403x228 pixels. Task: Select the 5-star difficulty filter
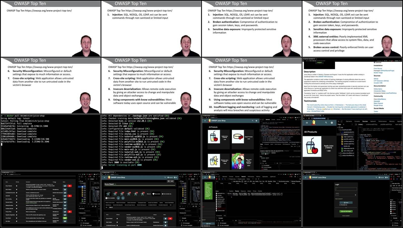pyautogui.click(x=136, y=194)
